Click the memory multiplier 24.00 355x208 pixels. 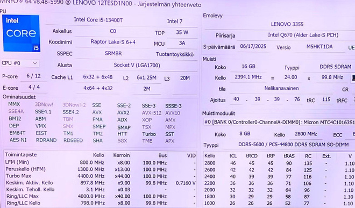[290, 77]
